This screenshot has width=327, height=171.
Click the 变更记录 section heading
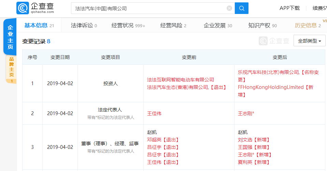point(36,41)
